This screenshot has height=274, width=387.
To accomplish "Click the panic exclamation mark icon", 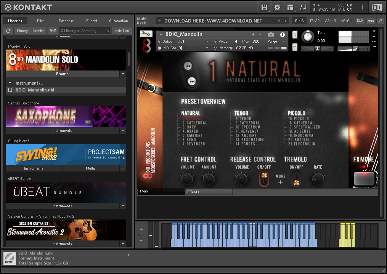I will tap(362, 7).
